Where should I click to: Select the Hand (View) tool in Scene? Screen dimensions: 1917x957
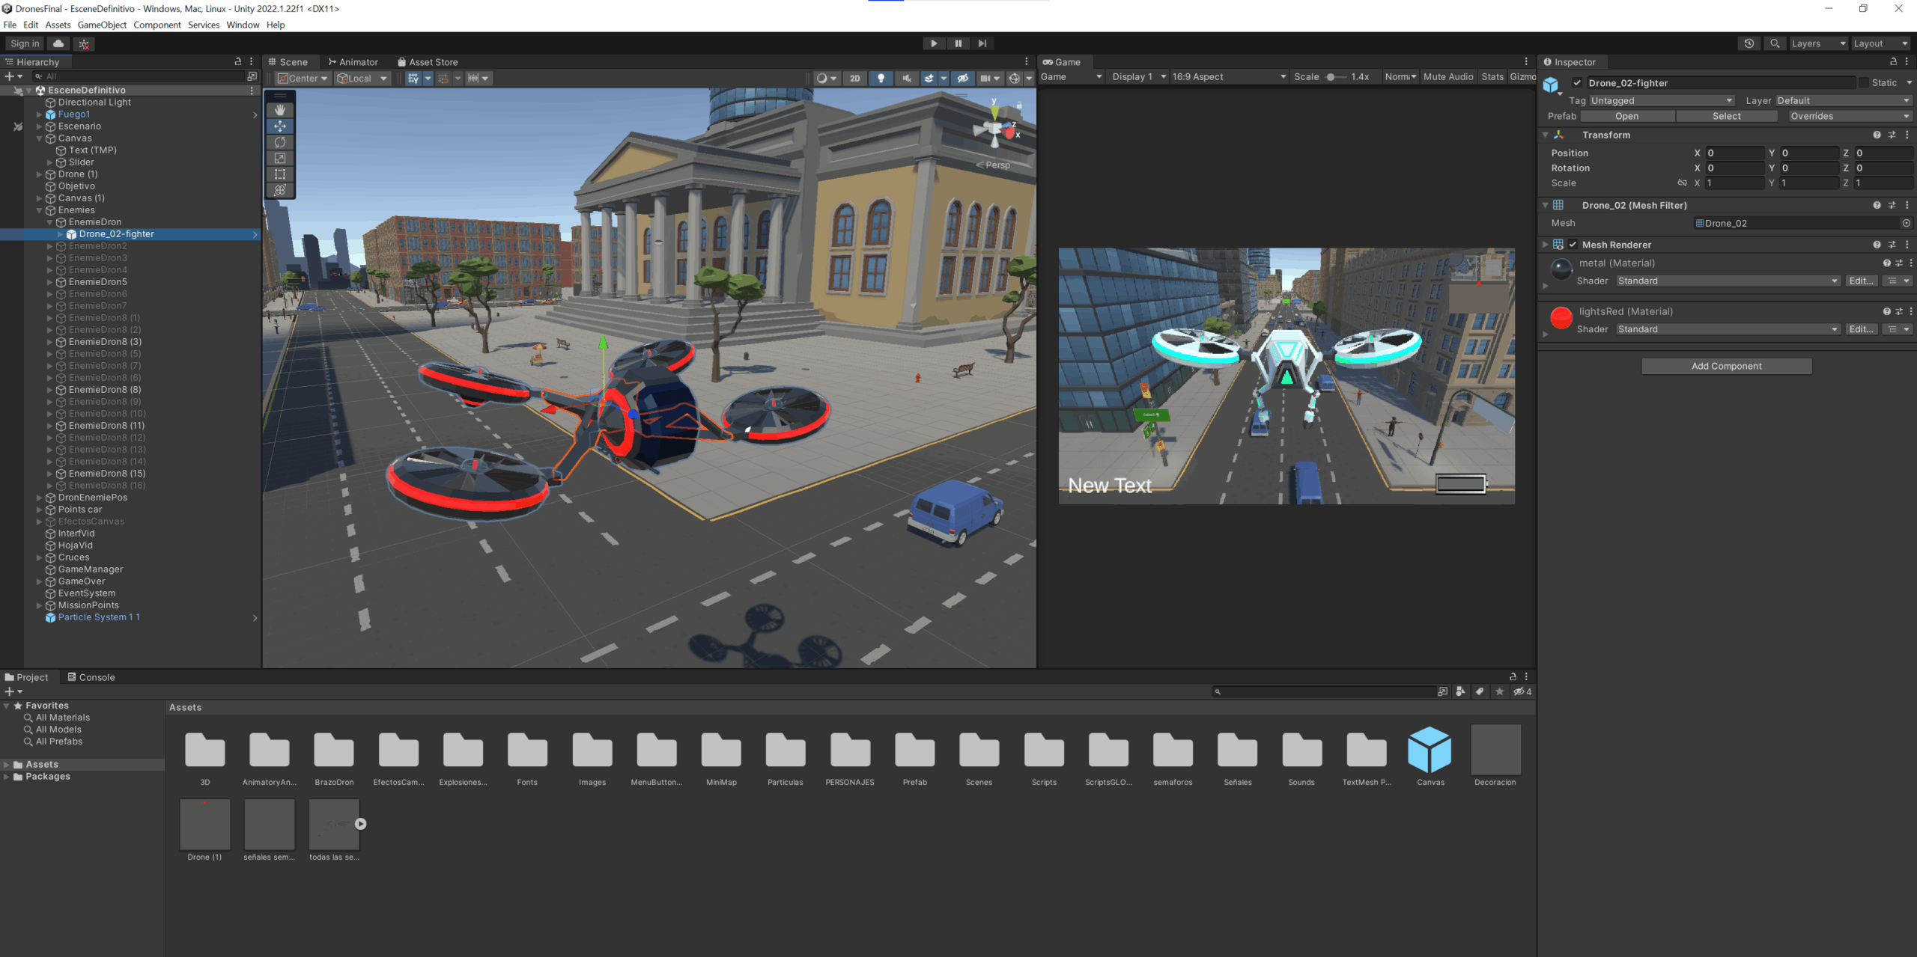pyautogui.click(x=280, y=110)
